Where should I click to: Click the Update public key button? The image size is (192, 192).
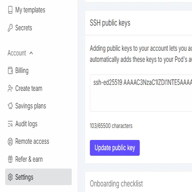(x=115, y=148)
